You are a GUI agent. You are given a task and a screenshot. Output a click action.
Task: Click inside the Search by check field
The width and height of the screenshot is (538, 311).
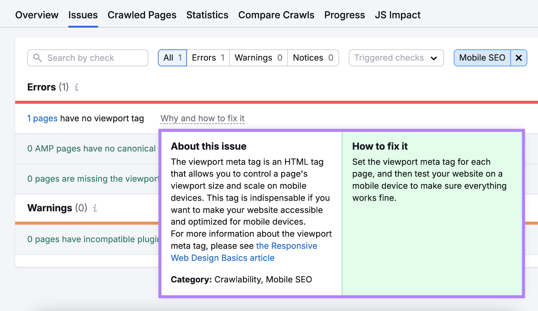click(x=87, y=58)
